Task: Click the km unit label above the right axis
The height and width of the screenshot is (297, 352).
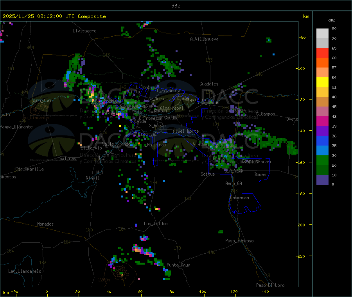Action: click(x=306, y=16)
